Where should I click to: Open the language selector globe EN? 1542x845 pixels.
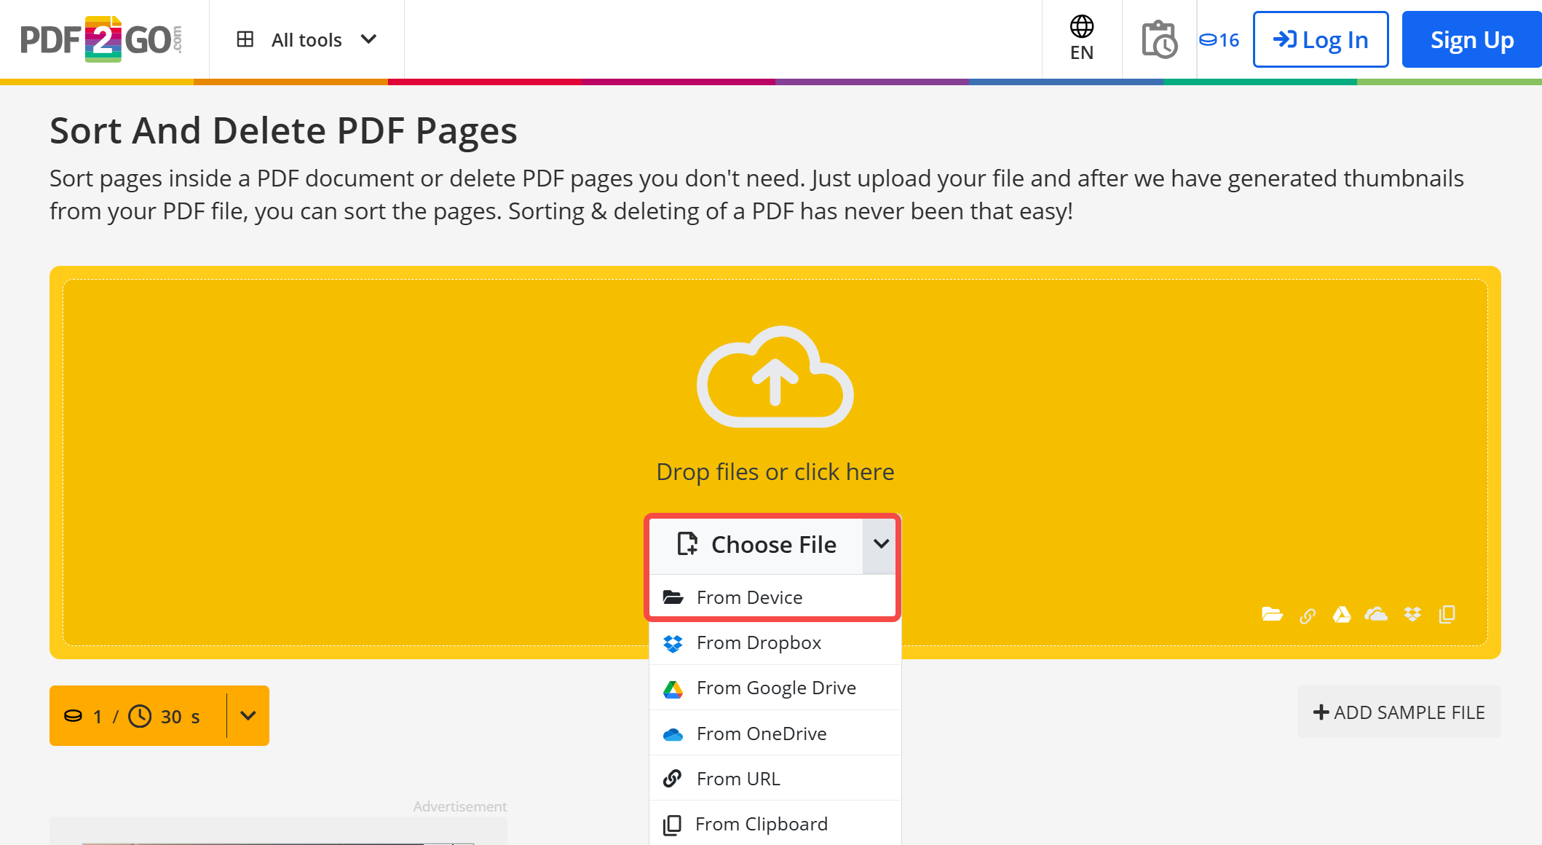pos(1081,38)
